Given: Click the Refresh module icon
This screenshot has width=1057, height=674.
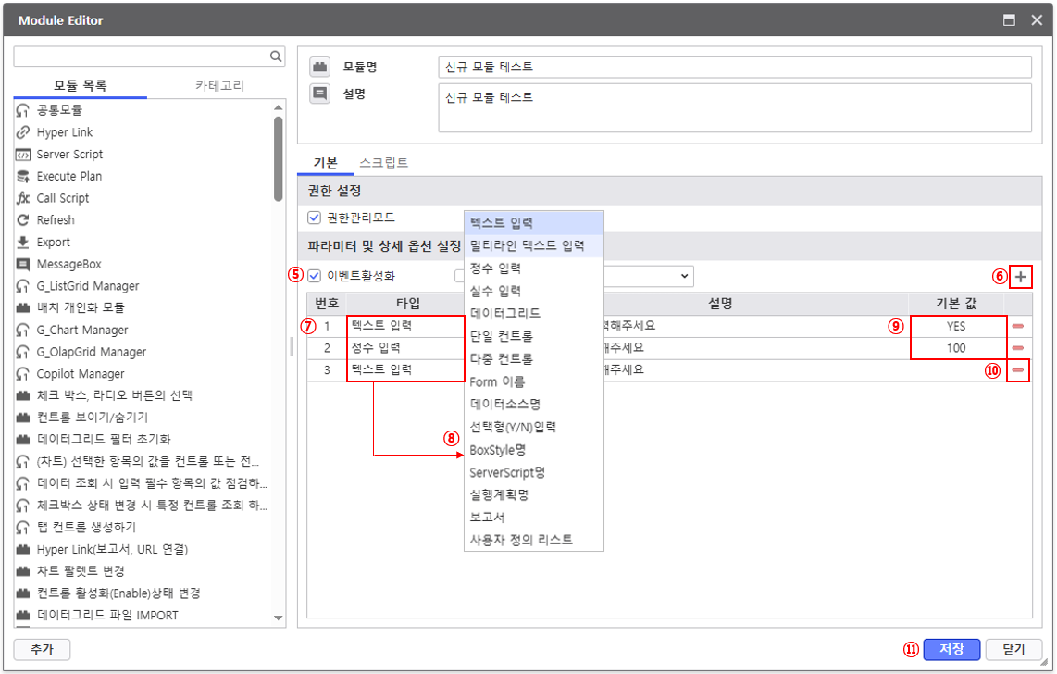Looking at the screenshot, I should (x=23, y=220).
